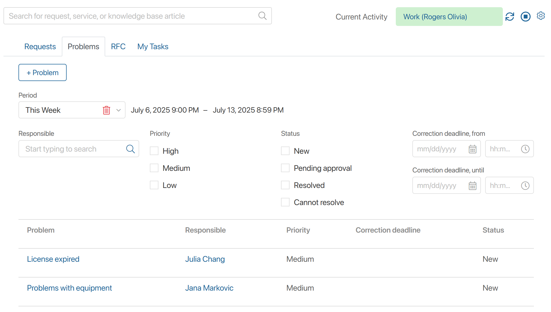
Task: Open Julia Chang's profile link
Action: tap(205, 259)
